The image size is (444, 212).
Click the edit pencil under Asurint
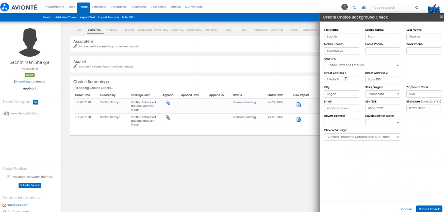[76, 67]
